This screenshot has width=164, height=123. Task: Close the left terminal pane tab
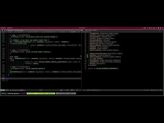click(81, 30)
